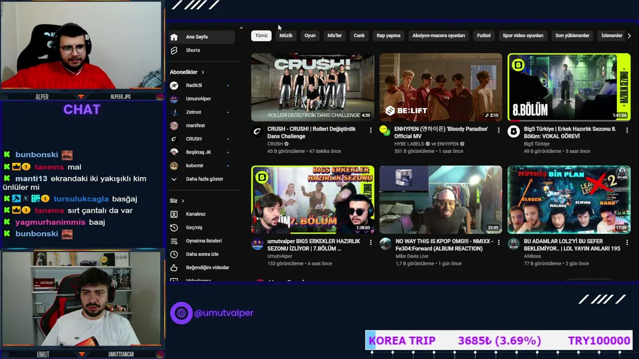639x359 pixels.
Task: Open options menu for ENHYPEN Bloody Paradise video
Action: 498,130
